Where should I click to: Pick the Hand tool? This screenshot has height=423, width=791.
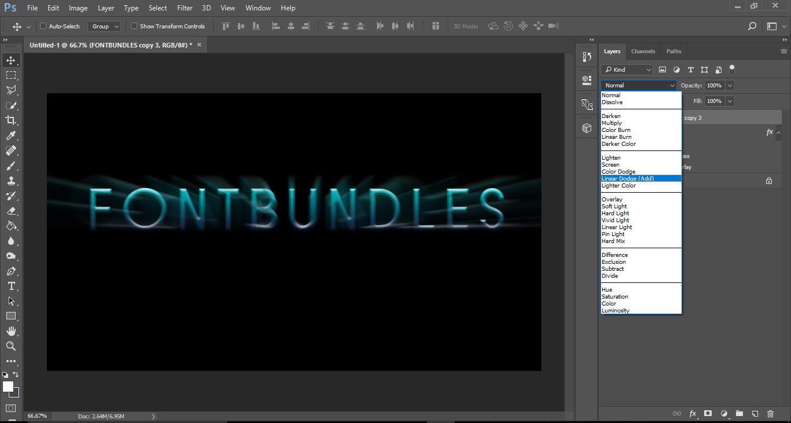(x=11, y=331)
